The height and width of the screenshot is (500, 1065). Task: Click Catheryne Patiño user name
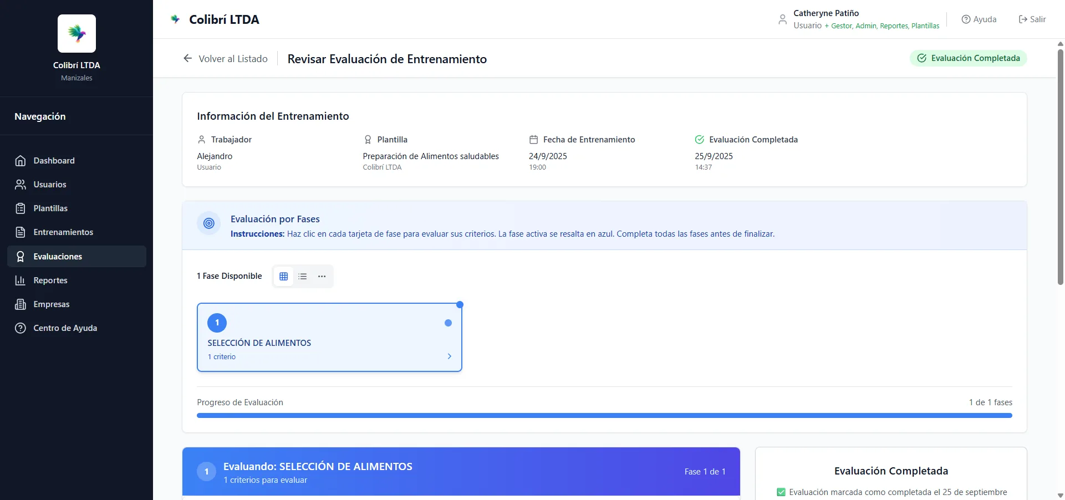(826, 13)
